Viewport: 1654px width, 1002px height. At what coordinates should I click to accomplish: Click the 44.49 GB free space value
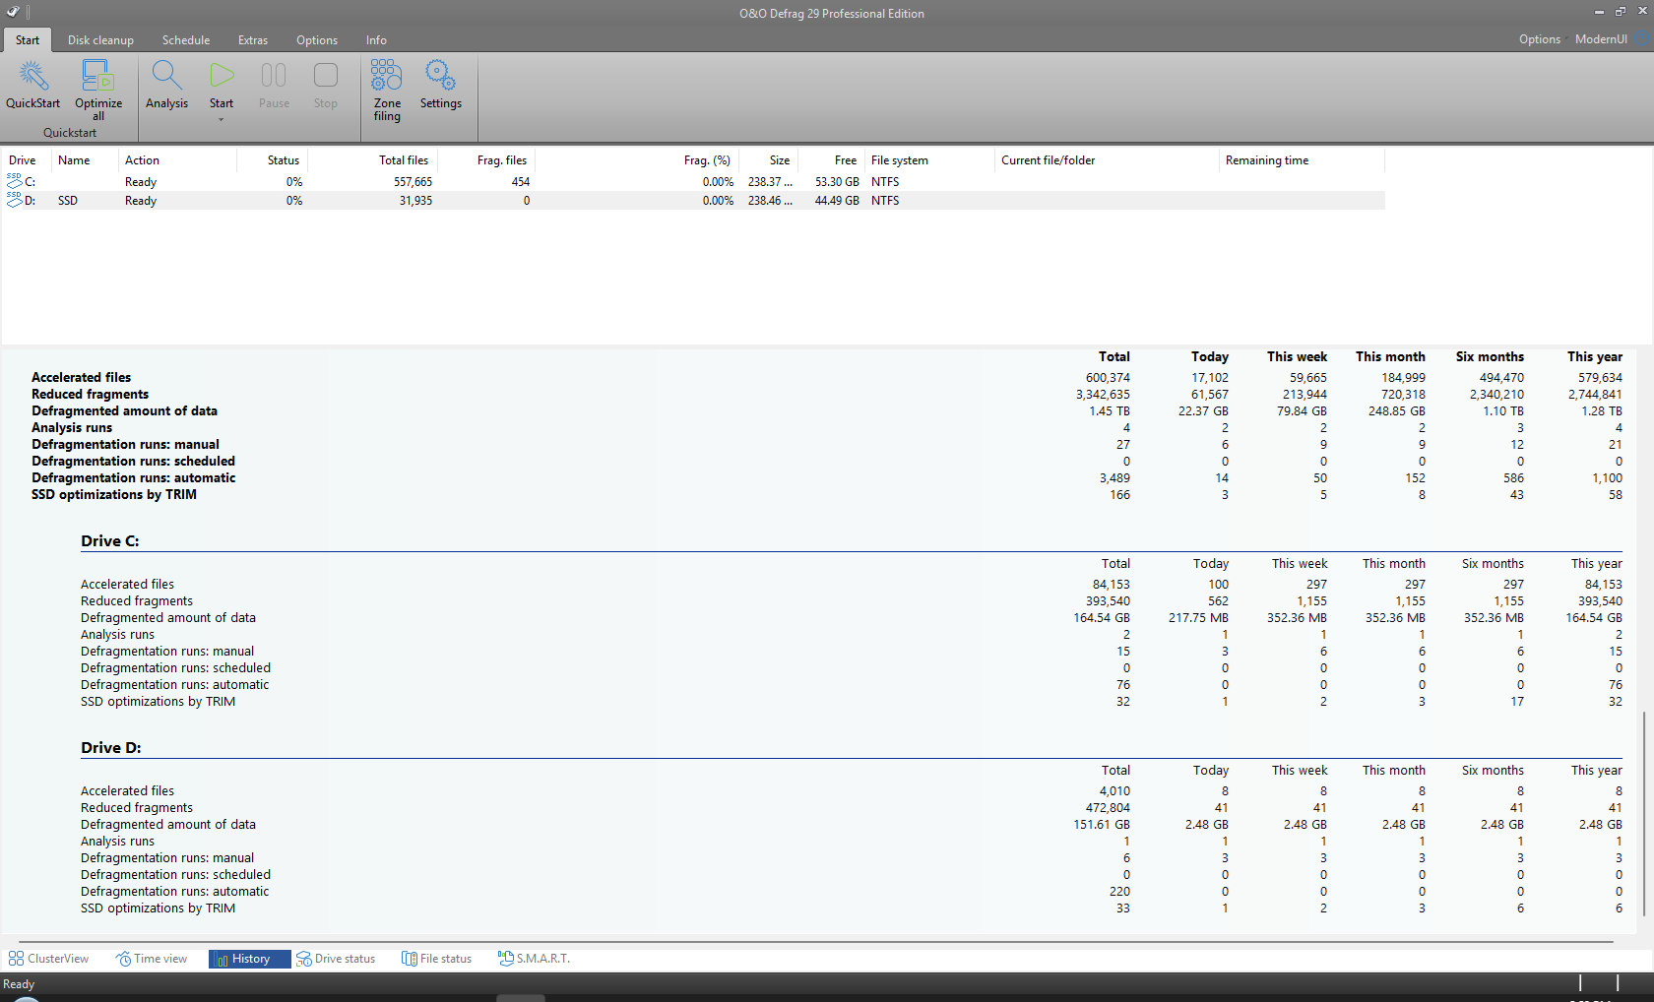coord(837,201)
